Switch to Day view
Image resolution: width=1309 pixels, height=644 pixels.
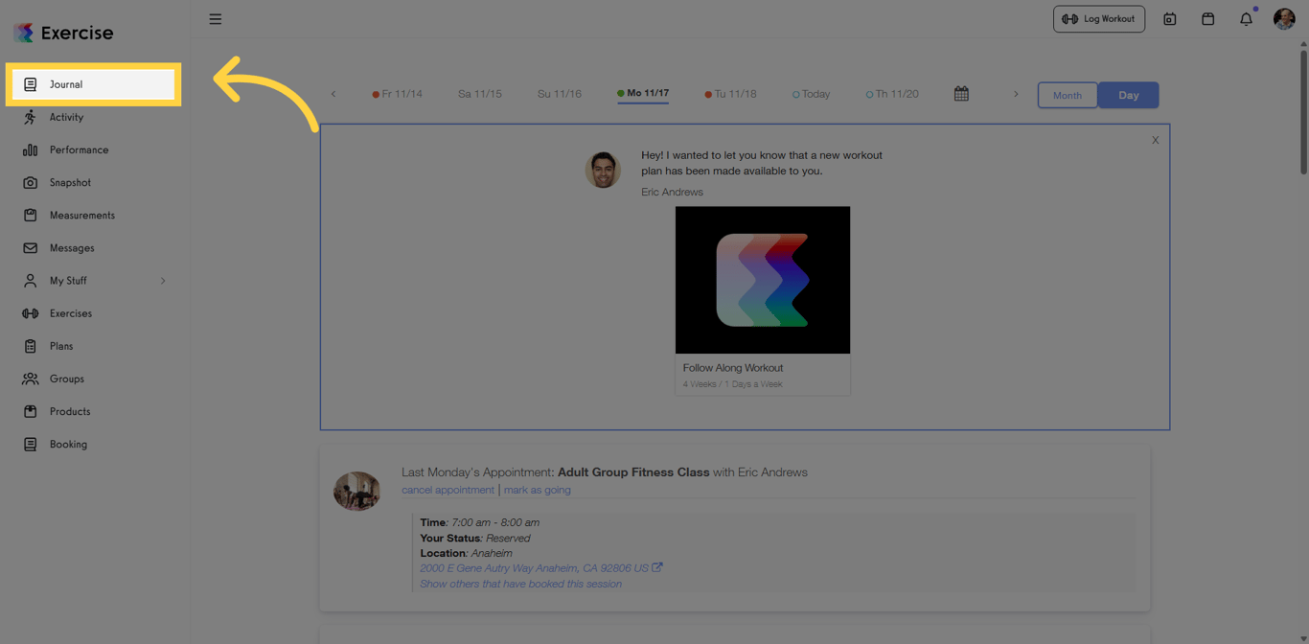pos(1128,95)
